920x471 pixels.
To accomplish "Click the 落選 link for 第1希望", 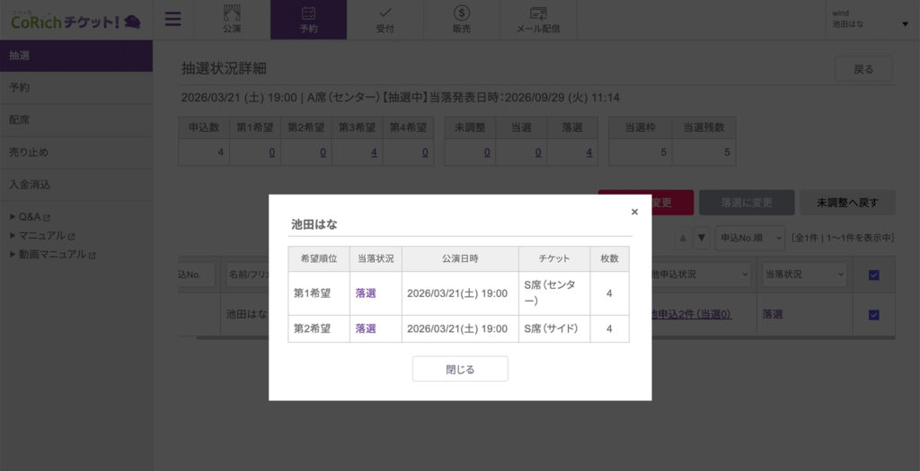I will click(x=366, y=292).
